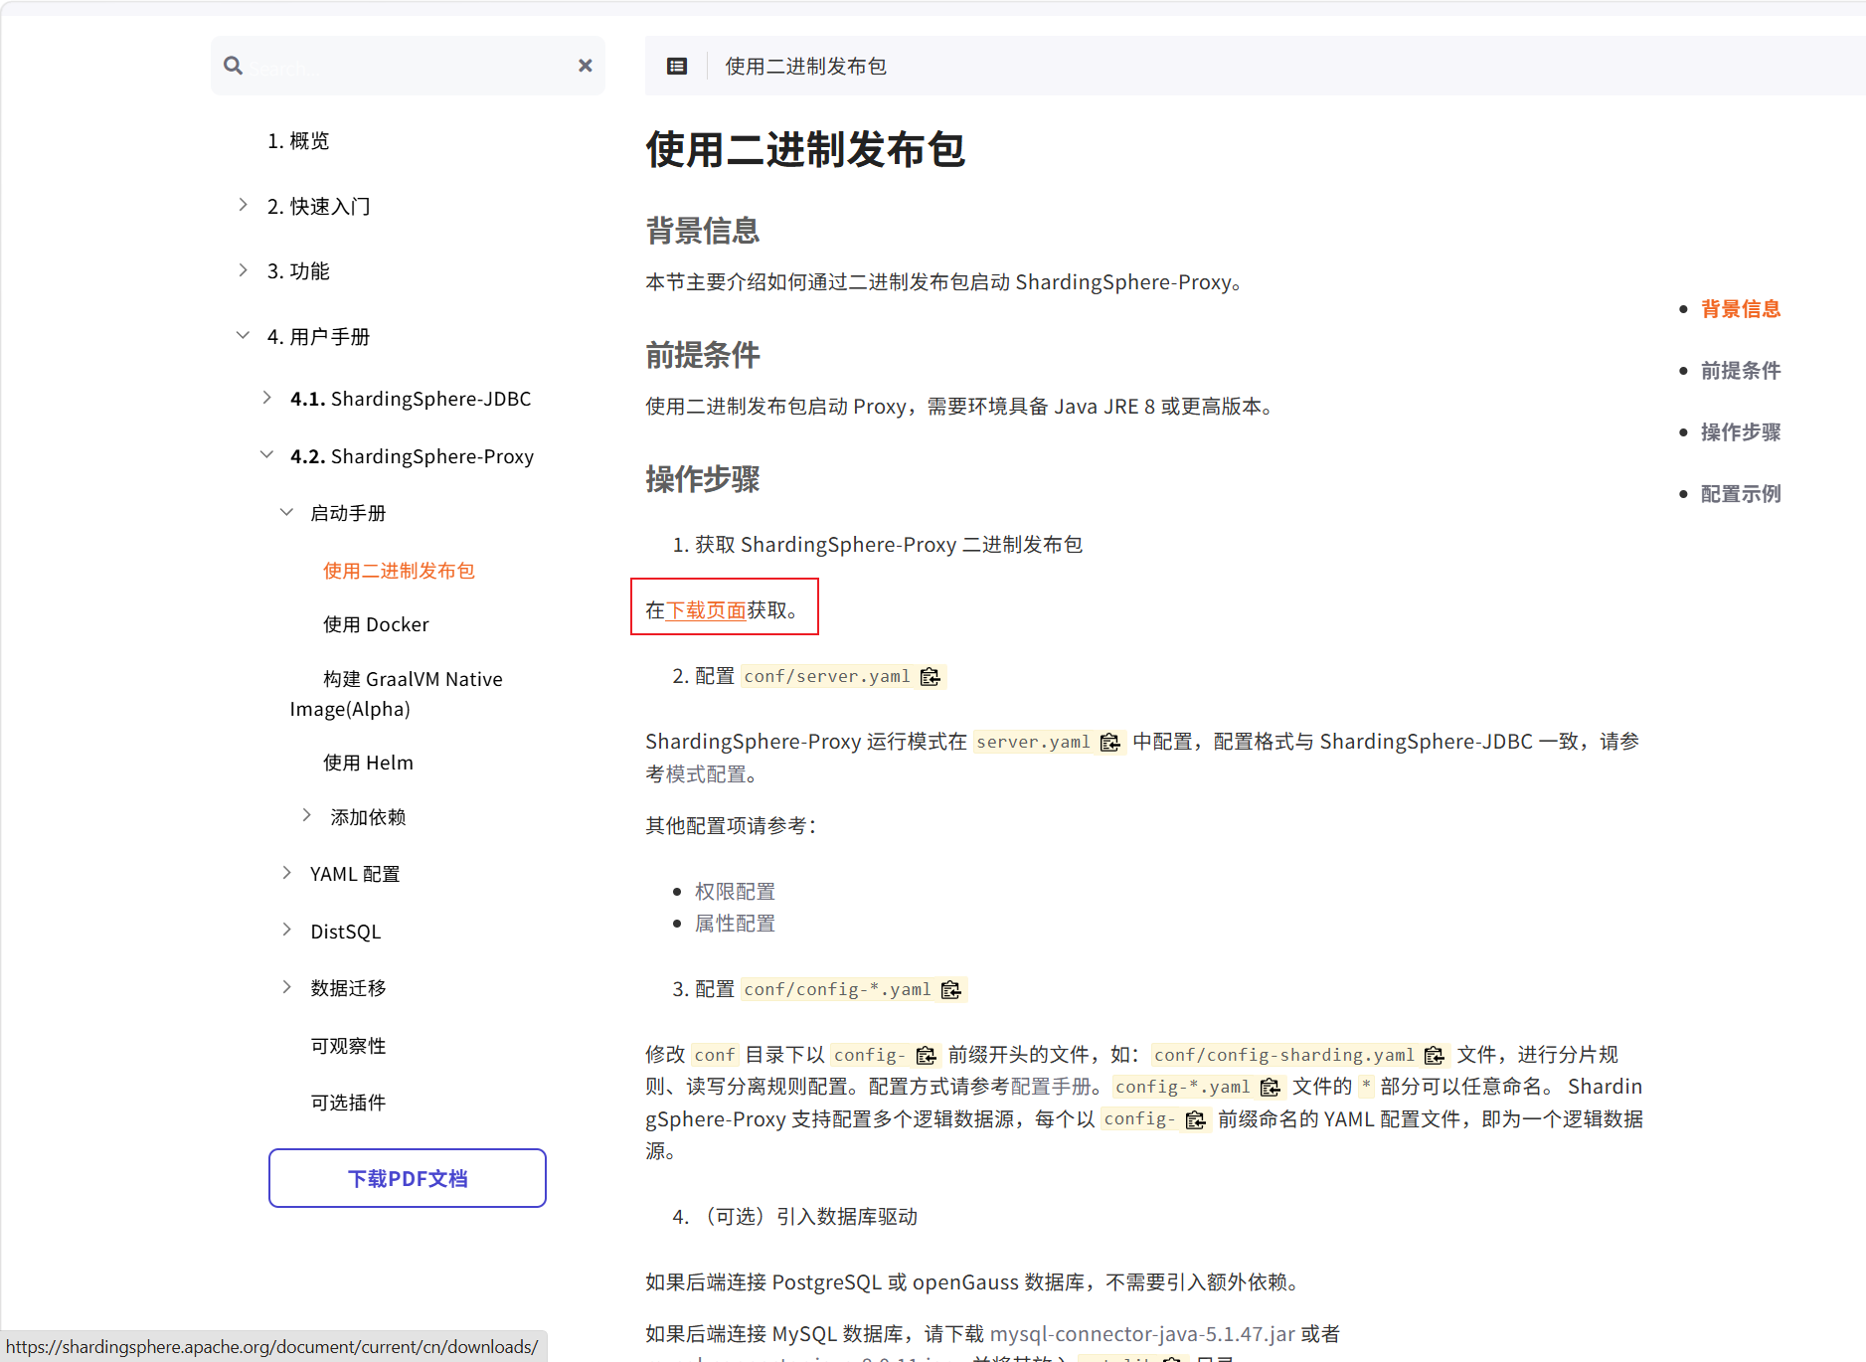Open the 使用 Docker page
Viewport: 1866px width, 1362px height.
(376, 624)
